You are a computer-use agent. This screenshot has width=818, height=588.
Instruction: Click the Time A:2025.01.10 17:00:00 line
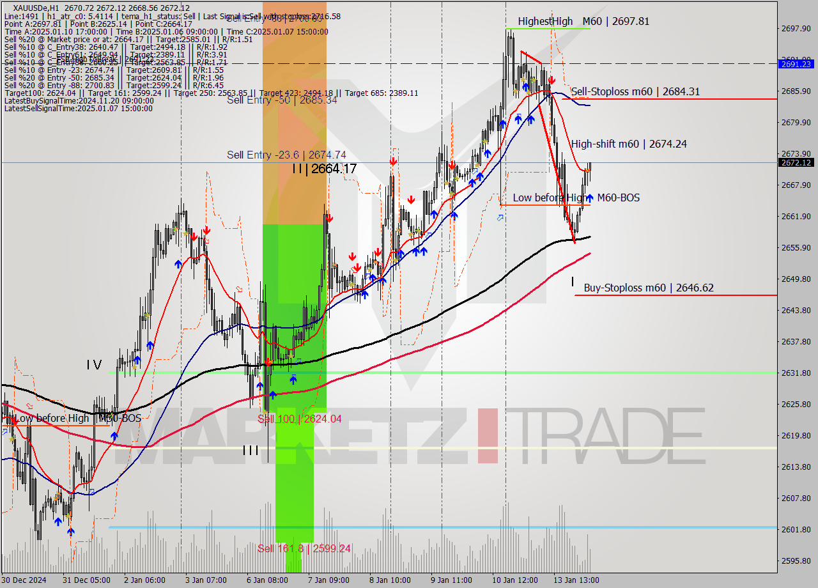click(166, 31)
